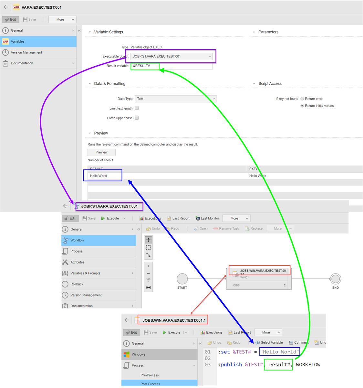
Task: Switch to the Post-Process tab
Action: [150, 384]
